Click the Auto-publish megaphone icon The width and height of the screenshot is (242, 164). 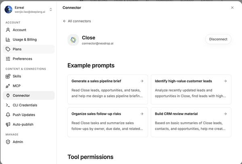8,124
